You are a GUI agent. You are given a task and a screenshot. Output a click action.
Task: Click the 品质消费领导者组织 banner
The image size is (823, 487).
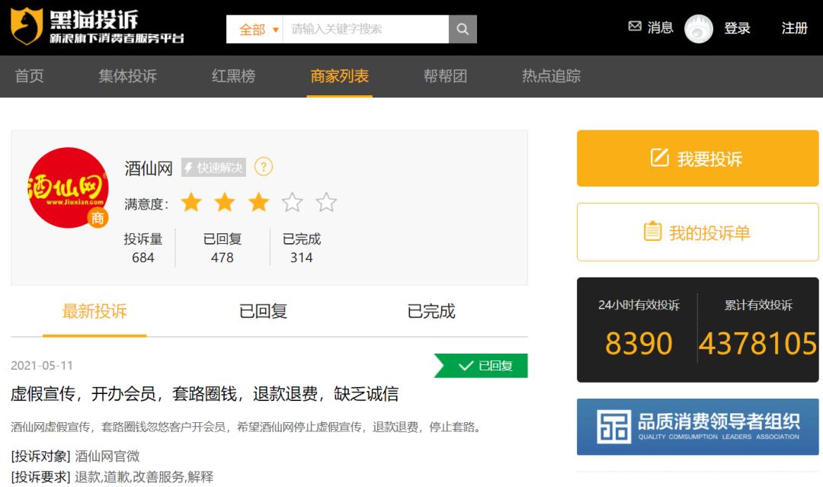[x=697, y=426]
